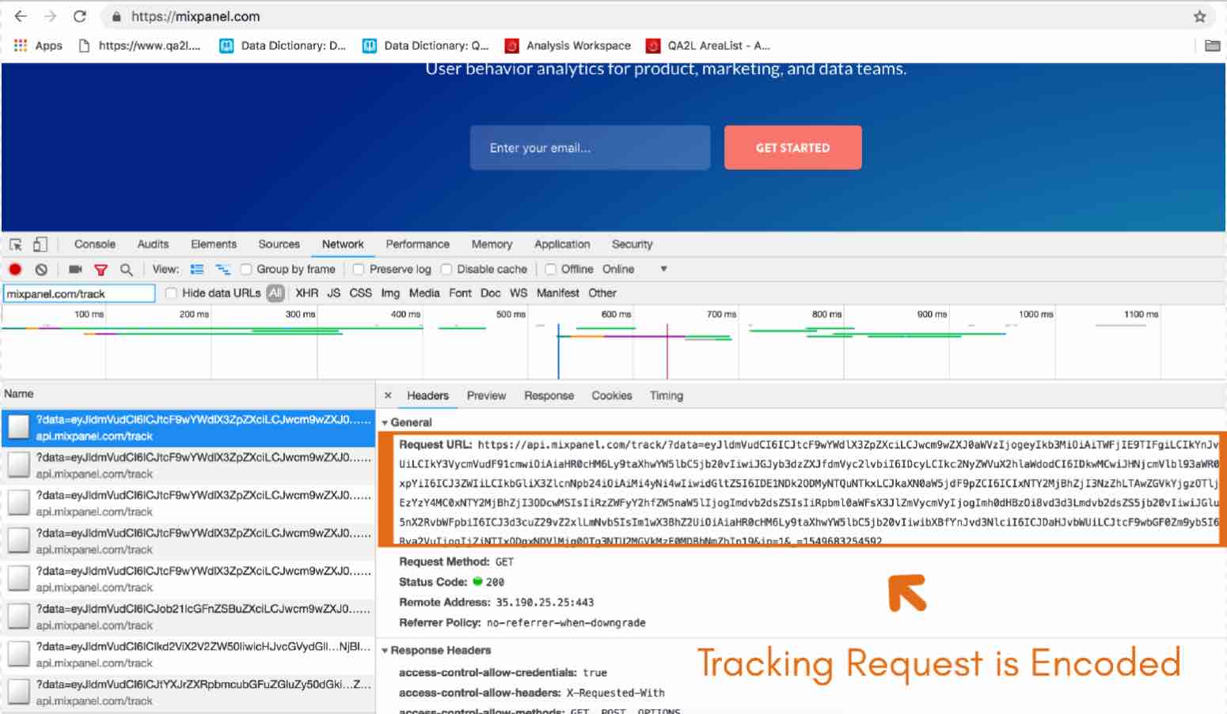Filter requests by Font
This screenshot has width=1227, height=714.
click(x=460, y=293)
